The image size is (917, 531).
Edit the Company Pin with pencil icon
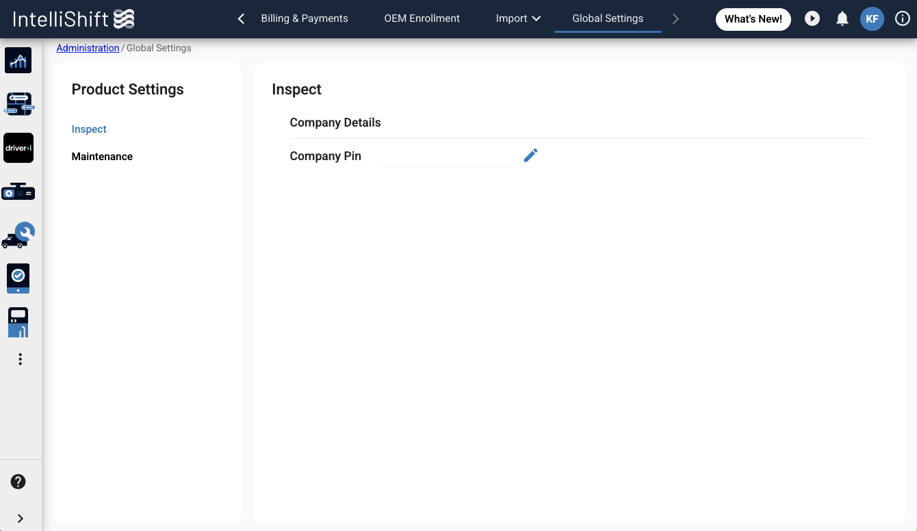(530, 155)
